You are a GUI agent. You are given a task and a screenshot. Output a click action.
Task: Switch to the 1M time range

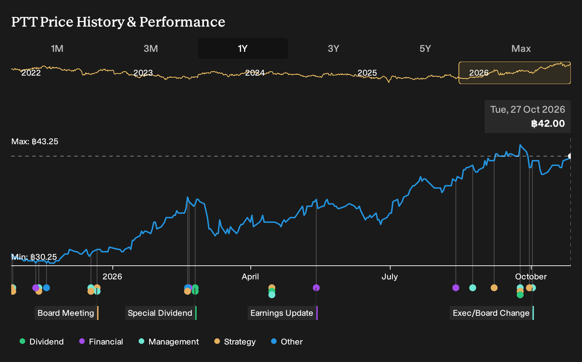57,48
